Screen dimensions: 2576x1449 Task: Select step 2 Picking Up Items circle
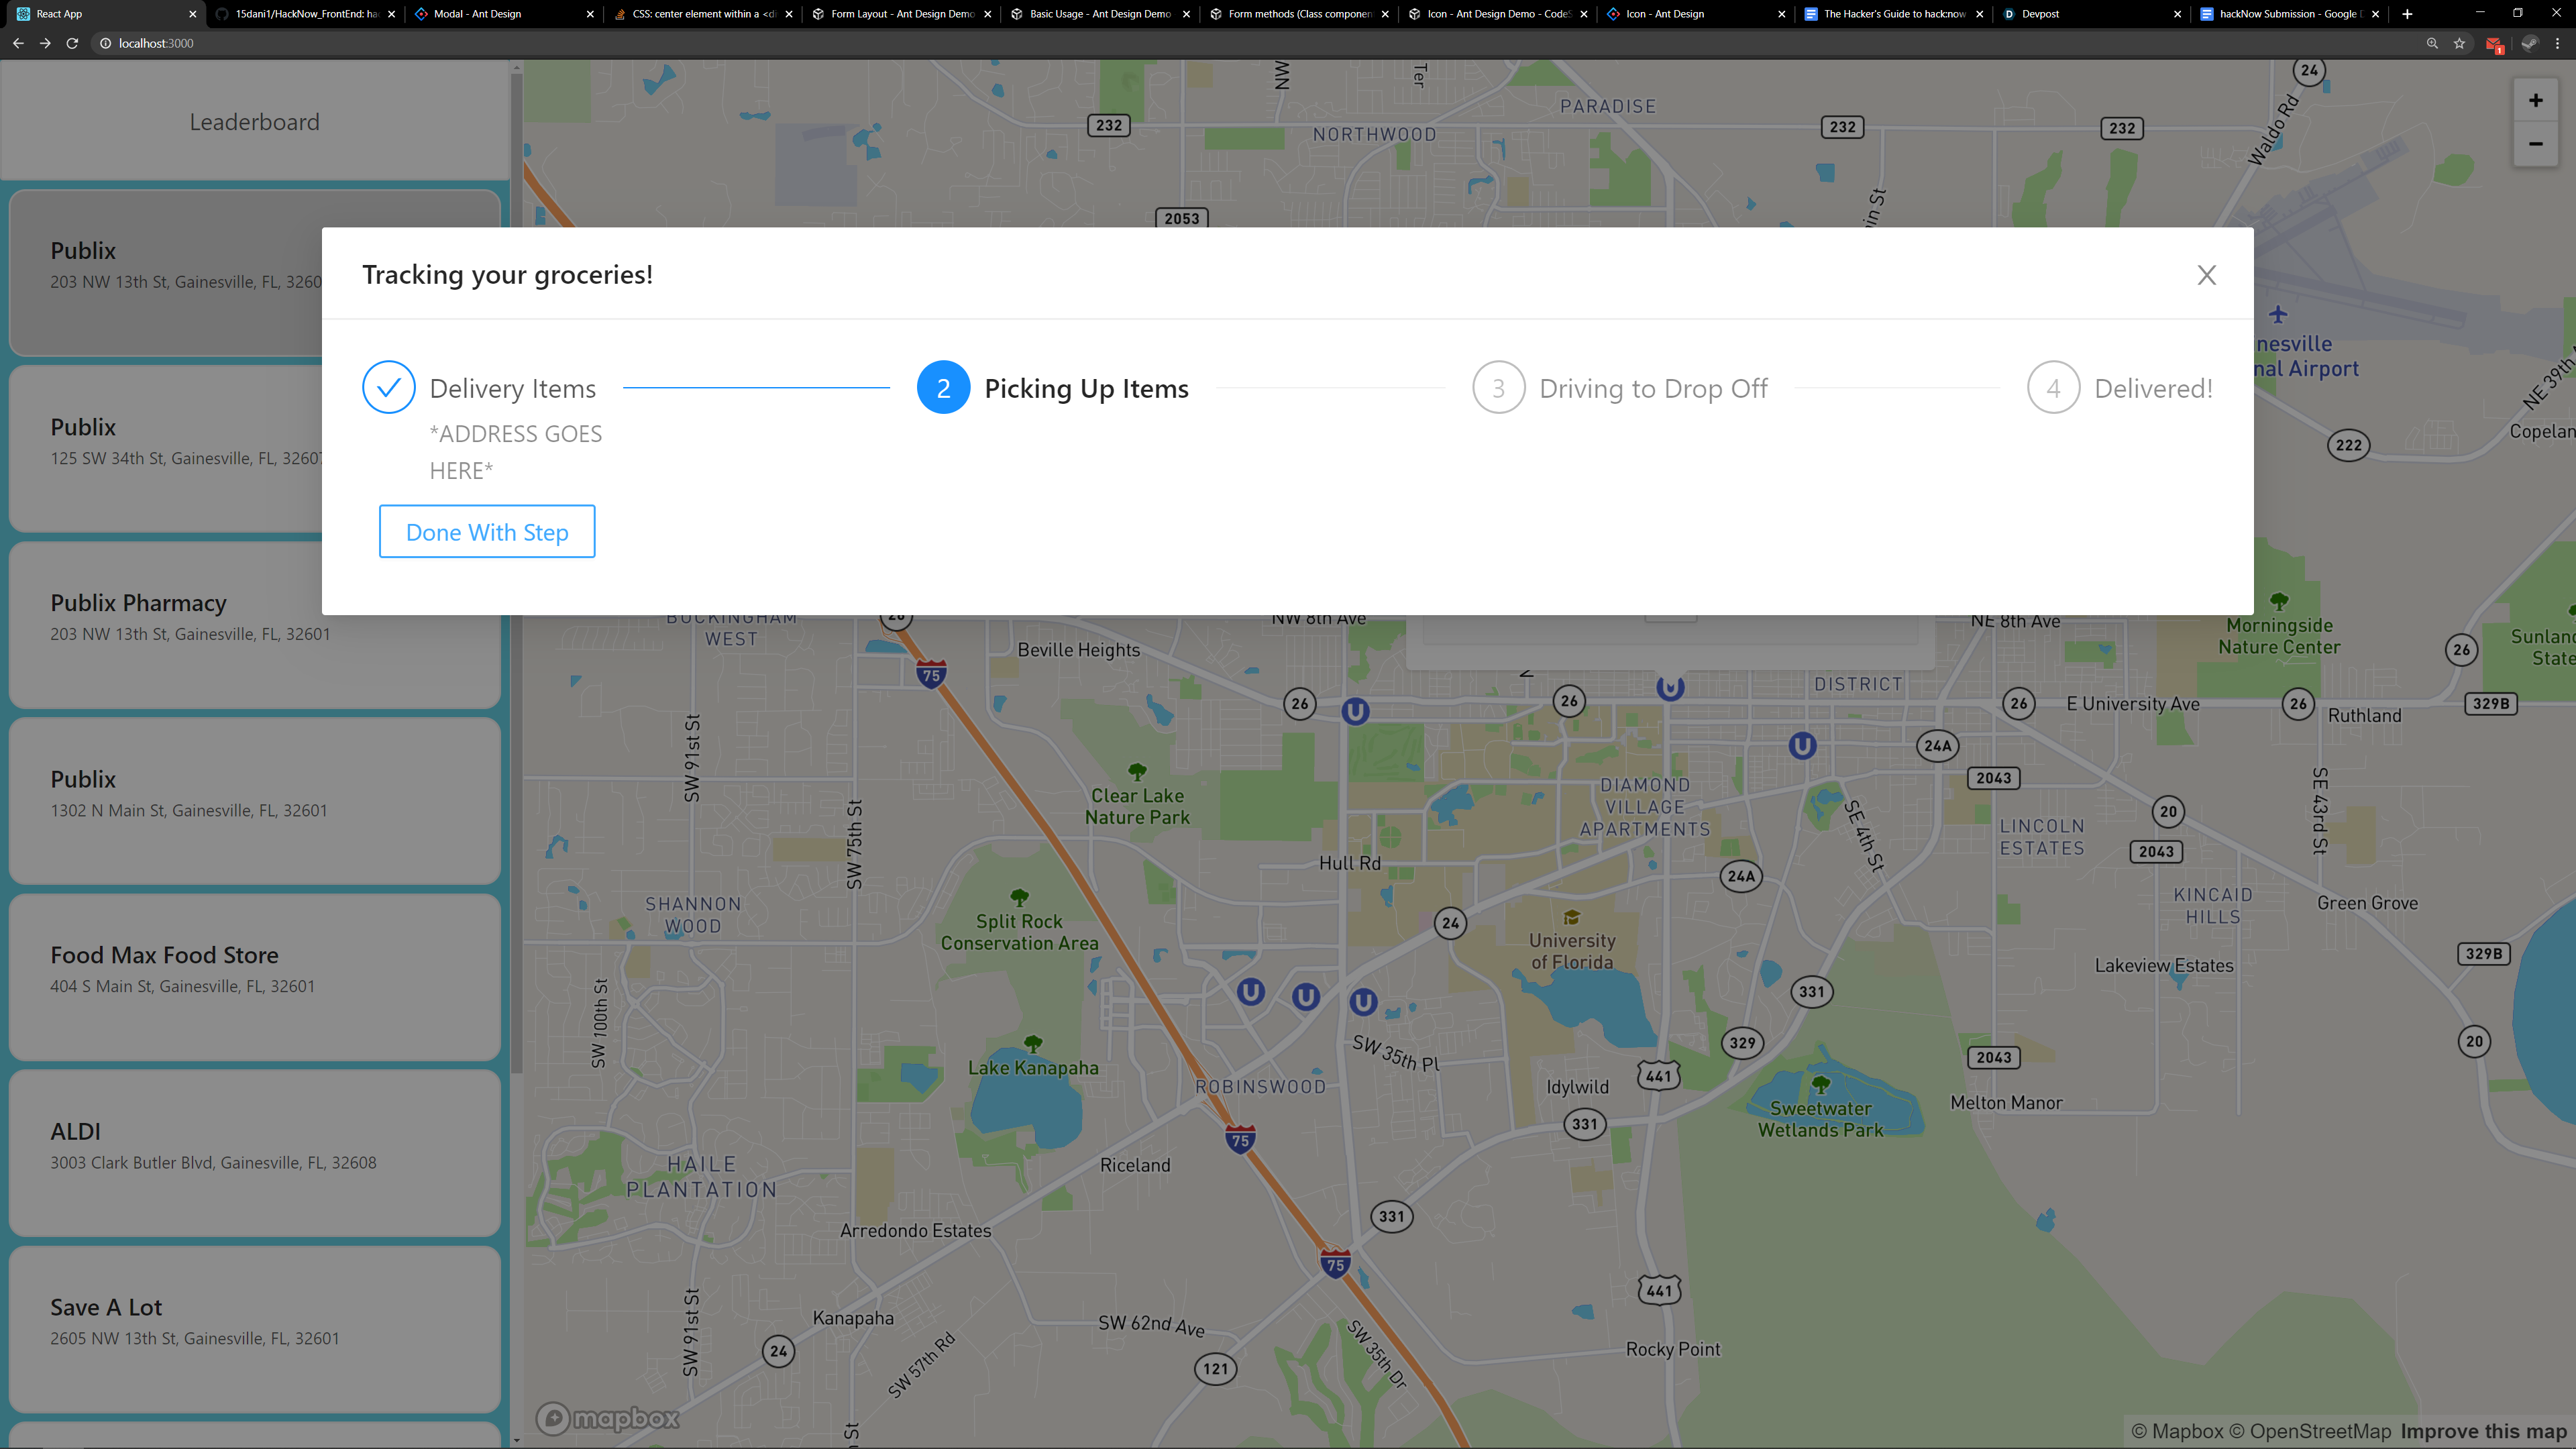[x=943, y=388]
